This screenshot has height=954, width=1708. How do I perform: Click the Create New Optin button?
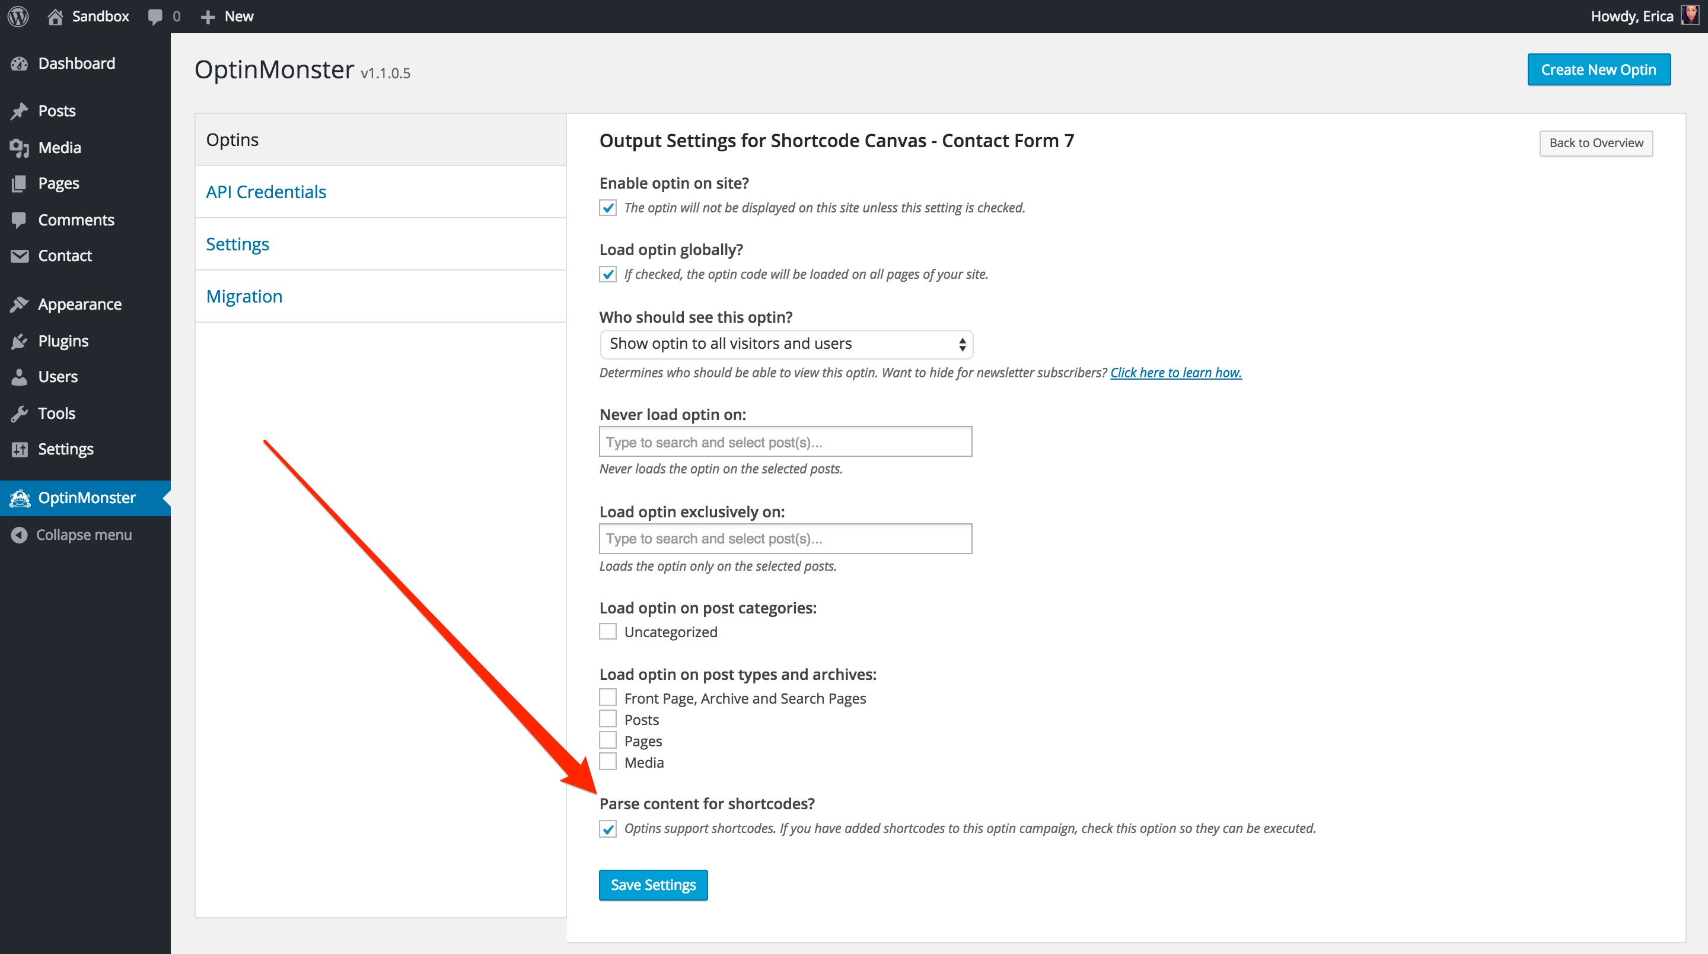[1599, 69]
